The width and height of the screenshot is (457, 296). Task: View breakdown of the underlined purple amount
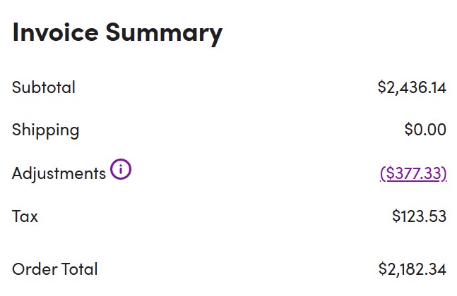(x=413, y=173)
